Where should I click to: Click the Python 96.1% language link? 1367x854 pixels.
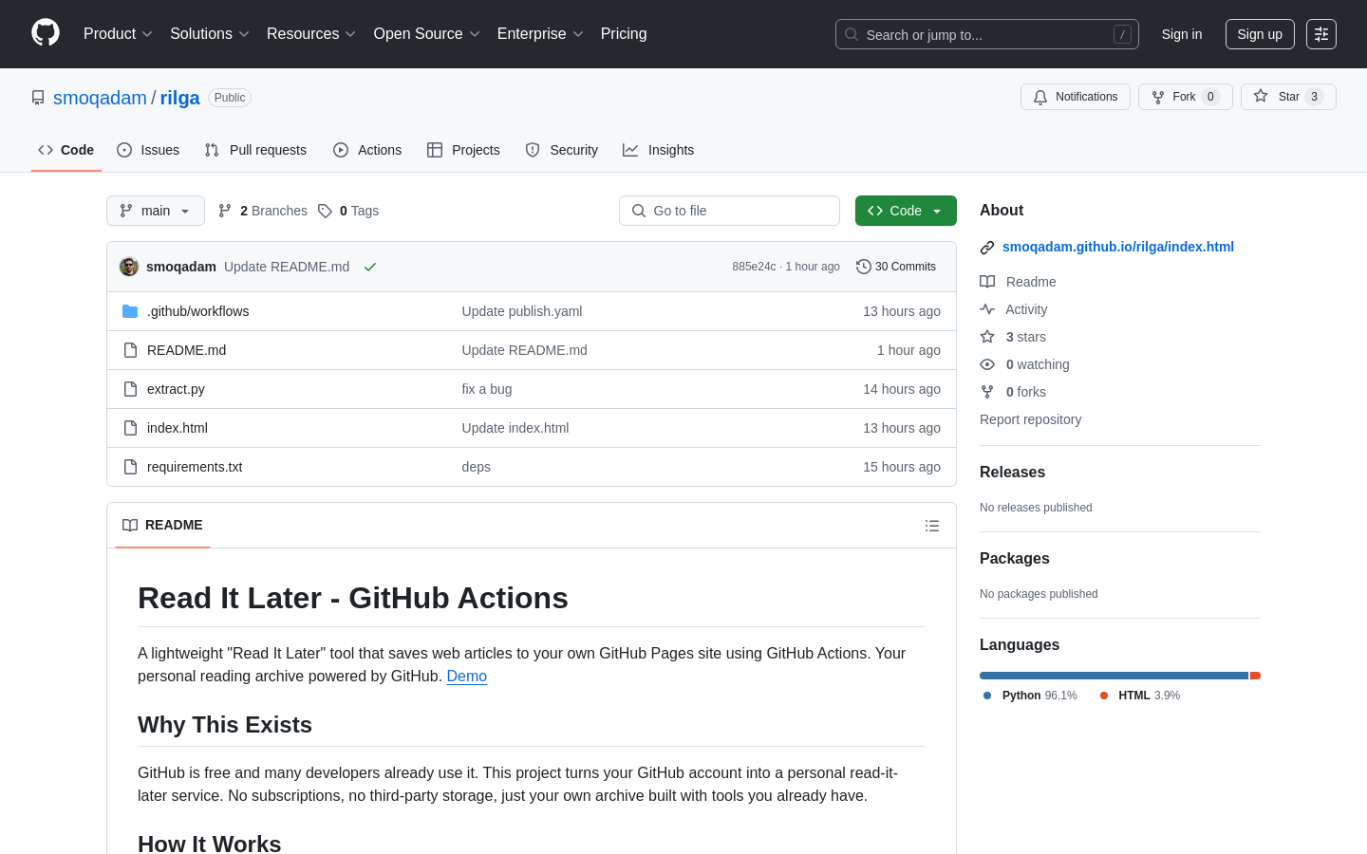(1030, 696)
